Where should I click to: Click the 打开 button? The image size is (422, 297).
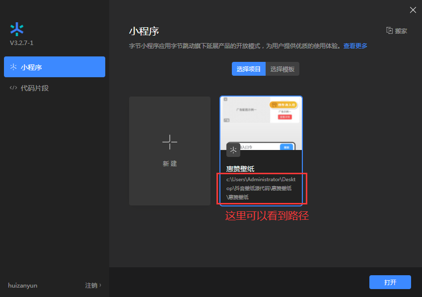[x=390, y=282]
